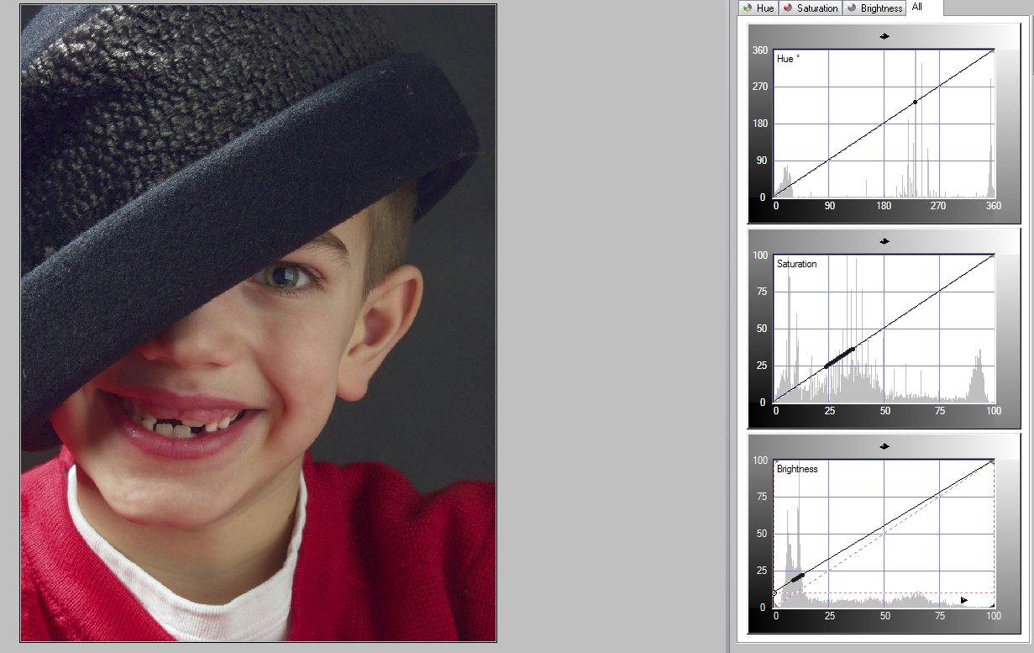Click the thick marked segment on Brightness curve
This screenshot has width=1034, height=653.
pos(797,578)
